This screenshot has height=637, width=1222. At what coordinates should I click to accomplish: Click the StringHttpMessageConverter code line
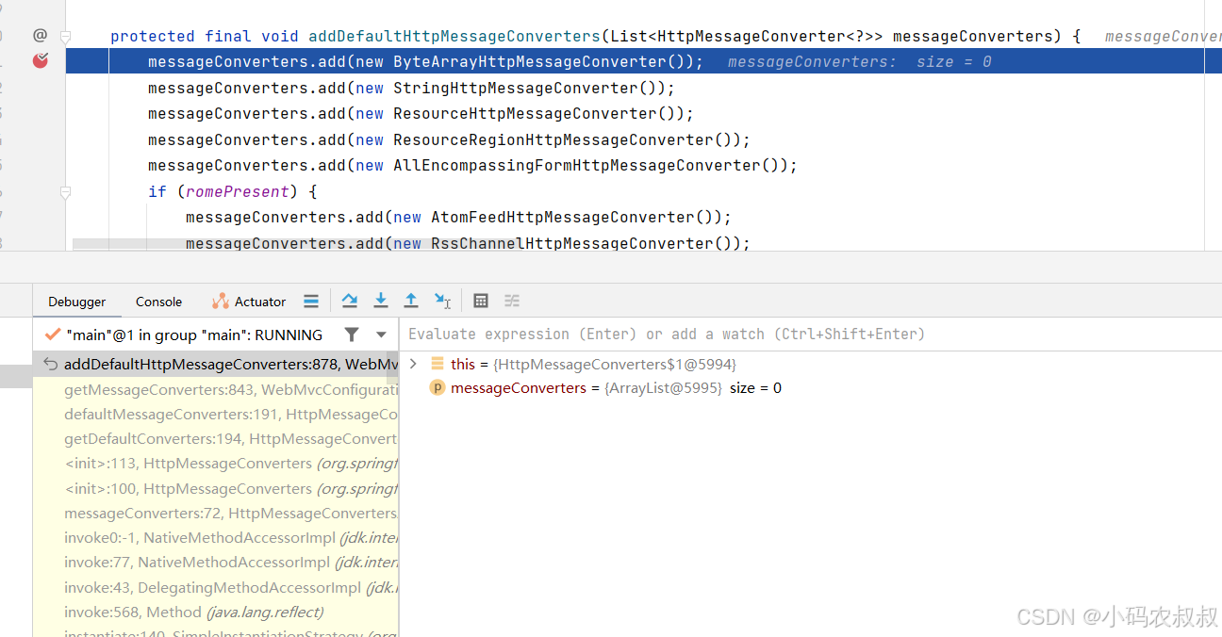411,88
